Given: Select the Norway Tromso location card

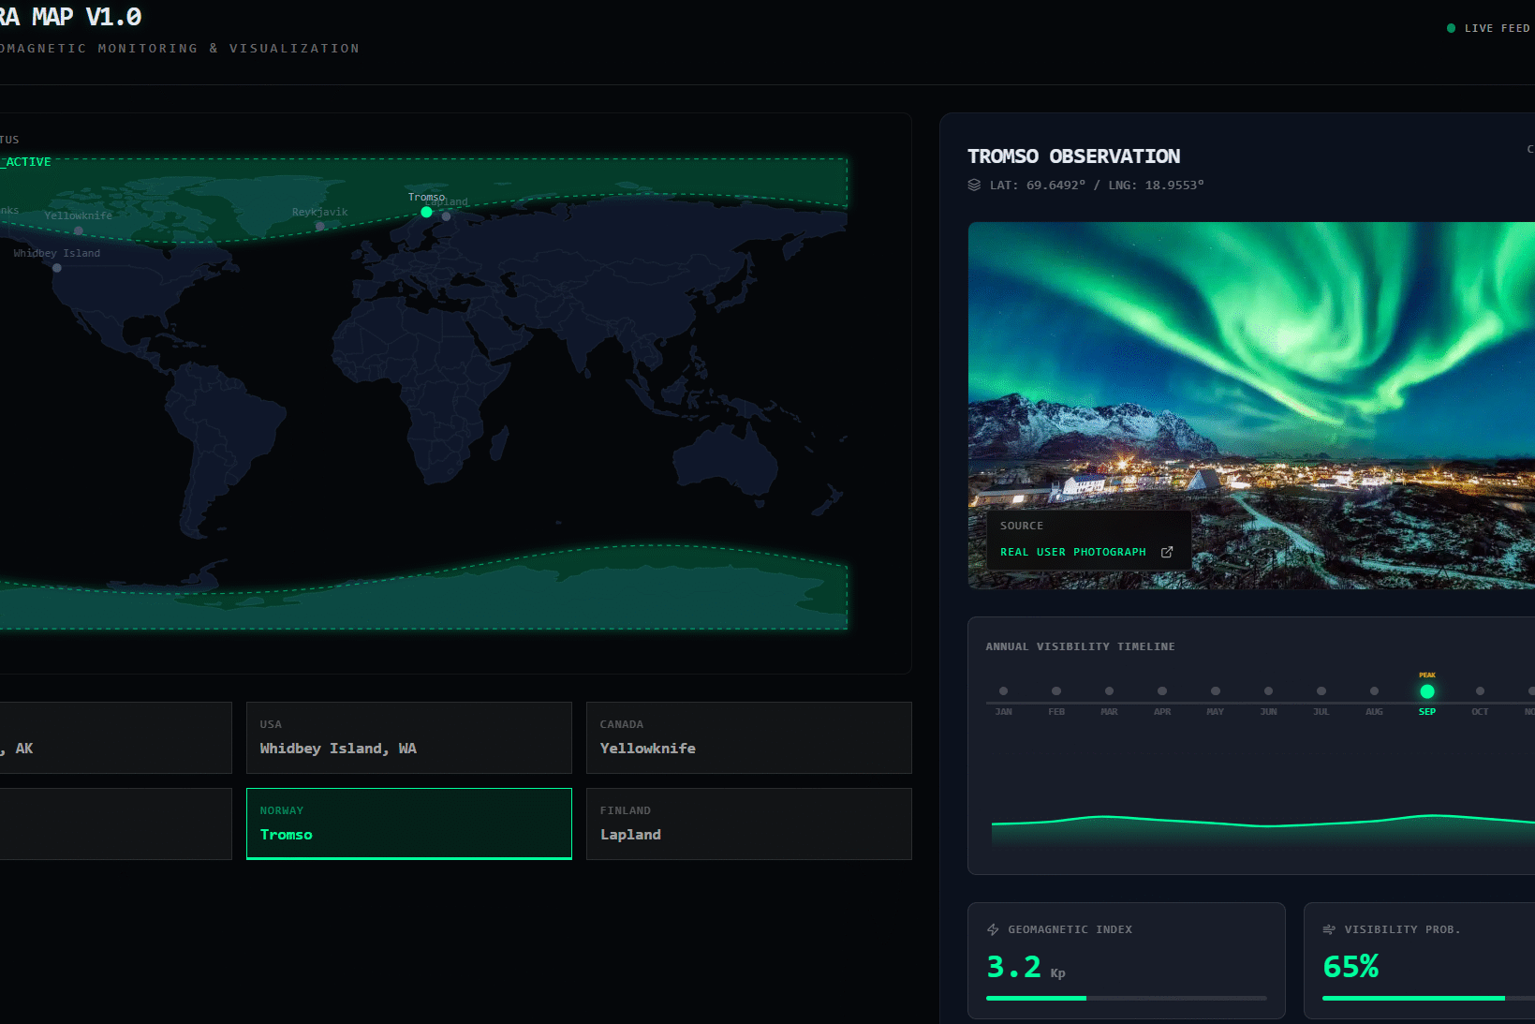Looking at the screenshot, I should click(408, 824).
